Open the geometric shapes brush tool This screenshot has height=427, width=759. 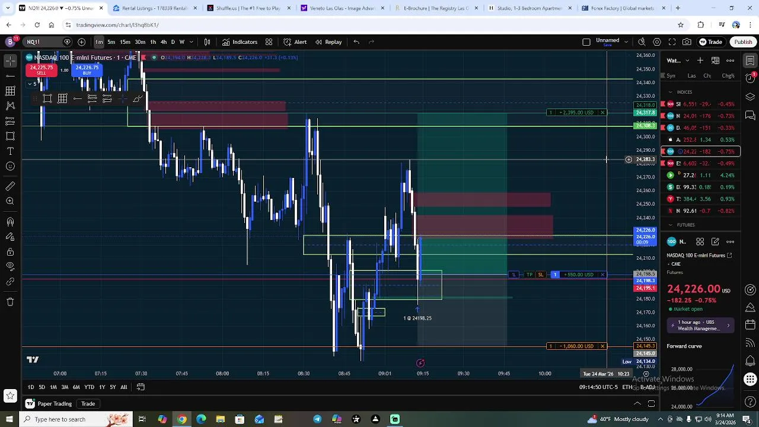tap(10, 136)
